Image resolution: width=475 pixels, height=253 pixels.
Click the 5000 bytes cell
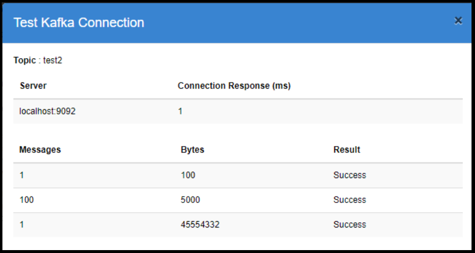[190, 199]
